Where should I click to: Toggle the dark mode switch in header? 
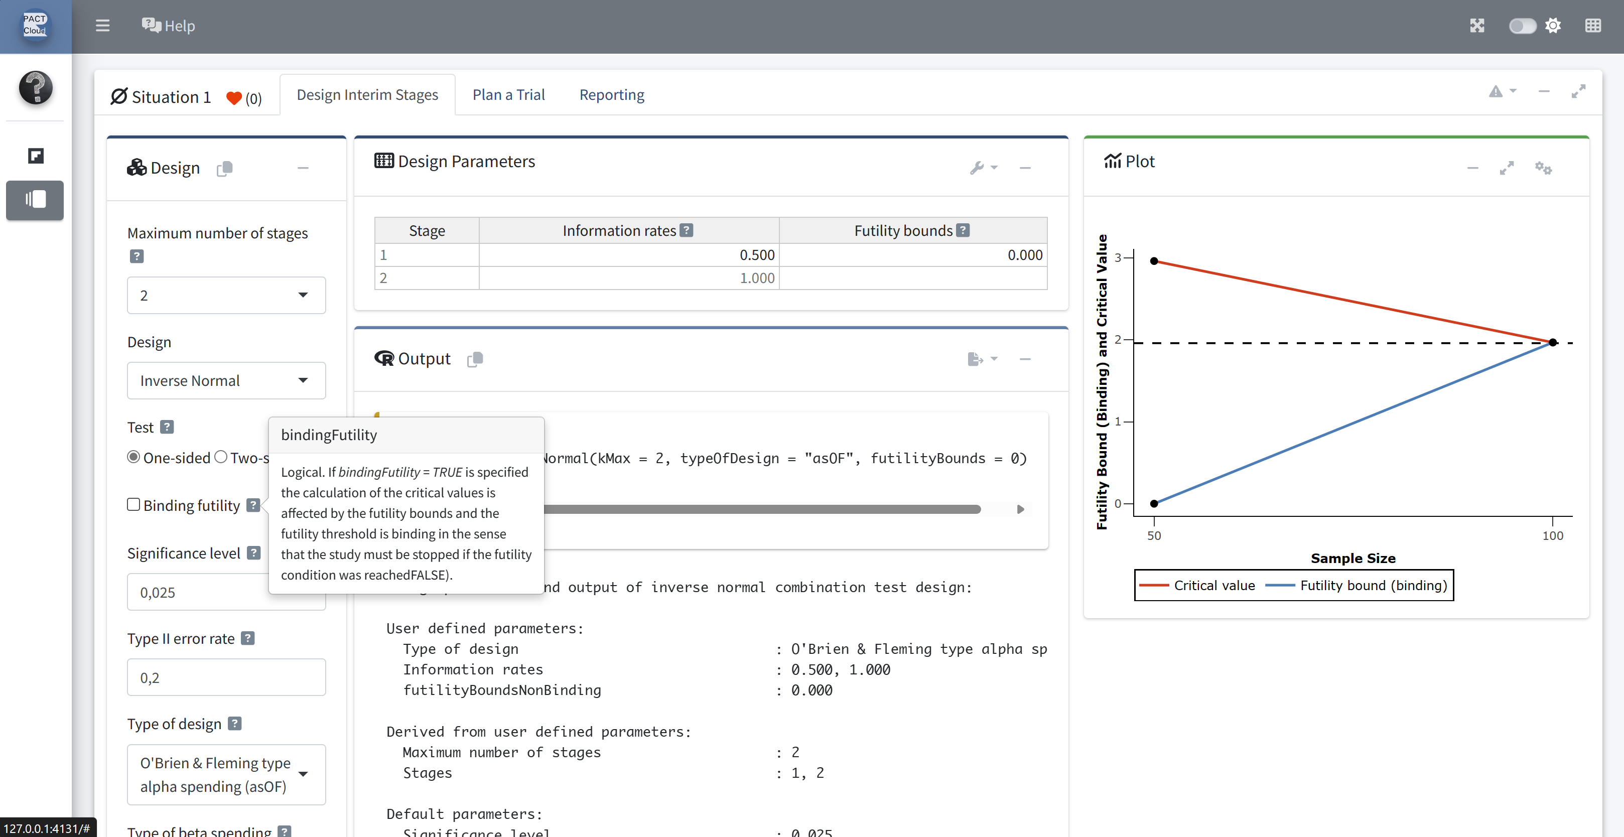pyautogui.click(x=1522, y=26)
